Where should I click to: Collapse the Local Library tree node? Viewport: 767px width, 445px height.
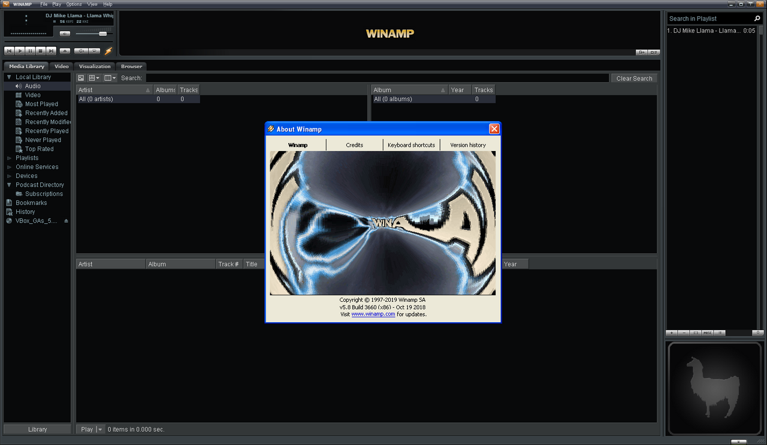tap(9, 77)
